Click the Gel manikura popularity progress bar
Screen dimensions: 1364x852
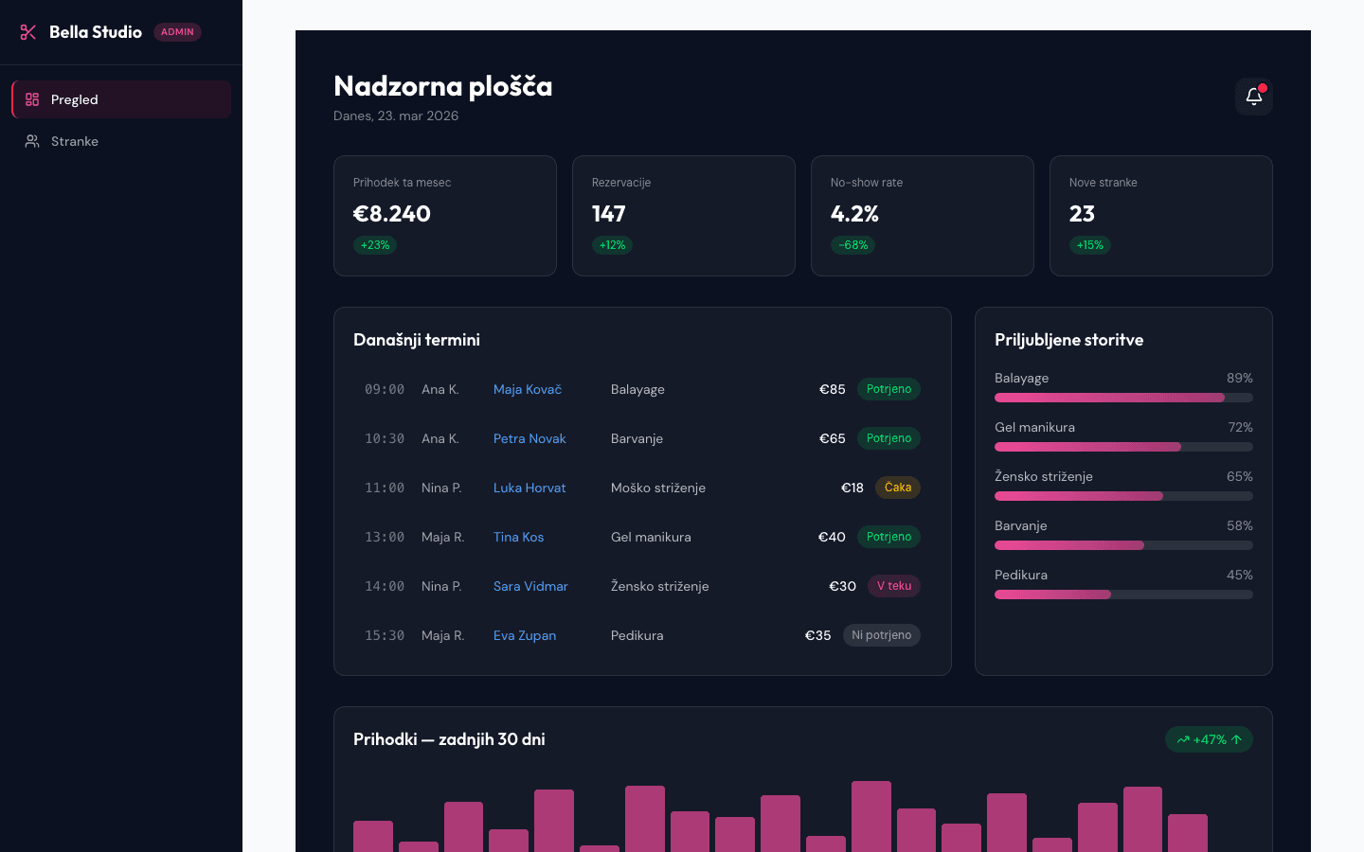pyautogui.click(x=1123, y=447)
